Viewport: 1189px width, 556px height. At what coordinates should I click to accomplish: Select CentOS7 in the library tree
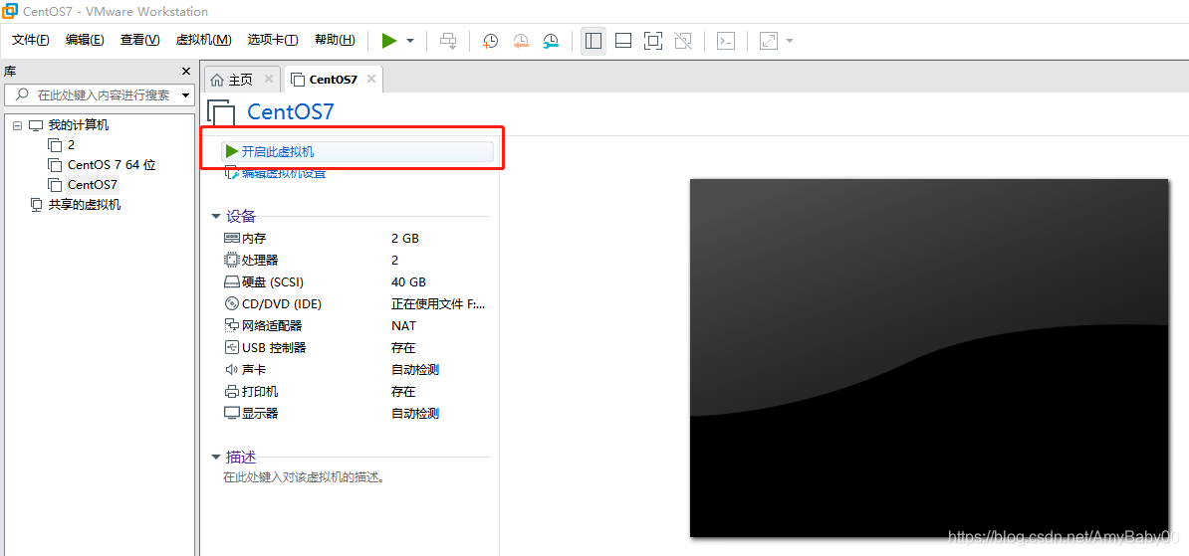pos(93,184)
